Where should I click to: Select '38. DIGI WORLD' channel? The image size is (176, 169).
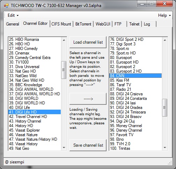tap(35, 98)
